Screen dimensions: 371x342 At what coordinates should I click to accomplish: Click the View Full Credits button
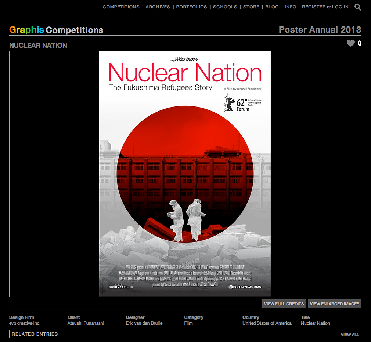284,304
